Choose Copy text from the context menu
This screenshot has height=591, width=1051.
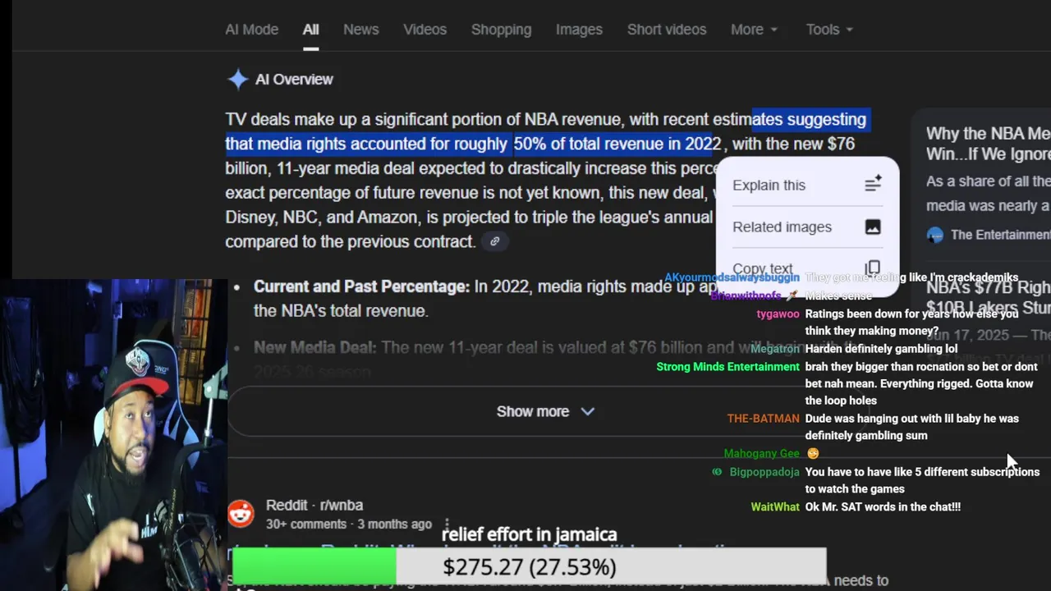click(x=807, y=268)
